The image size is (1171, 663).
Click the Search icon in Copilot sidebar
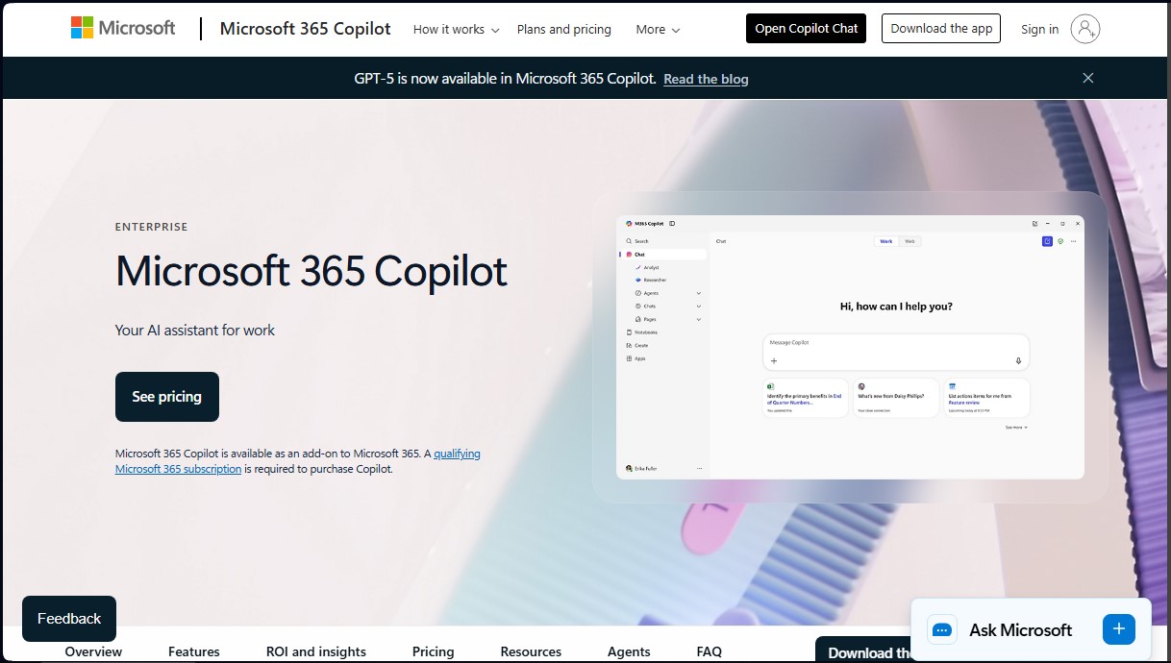[x=640, y=242]
